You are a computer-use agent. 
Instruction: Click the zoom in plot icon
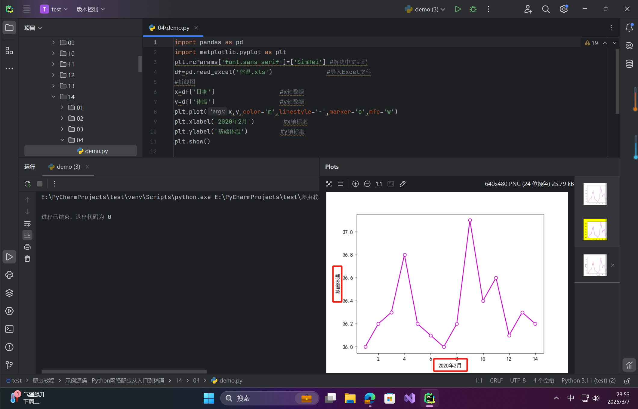(355, 184)
